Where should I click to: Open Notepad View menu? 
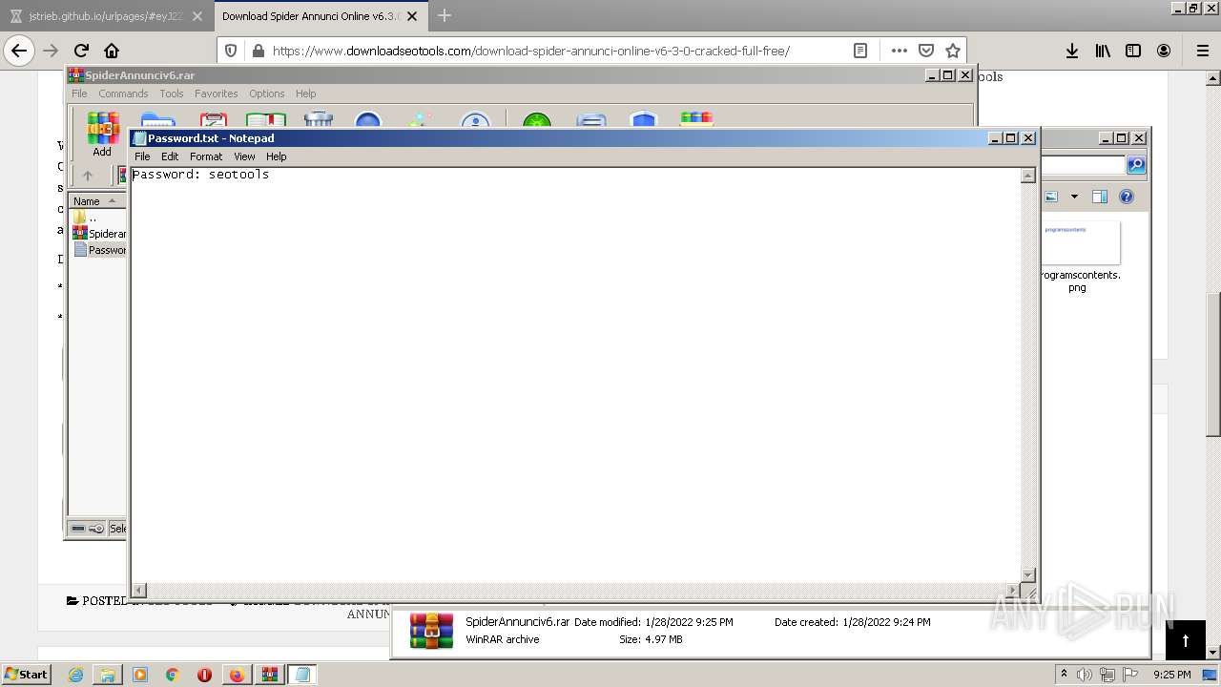coord(244,156)
